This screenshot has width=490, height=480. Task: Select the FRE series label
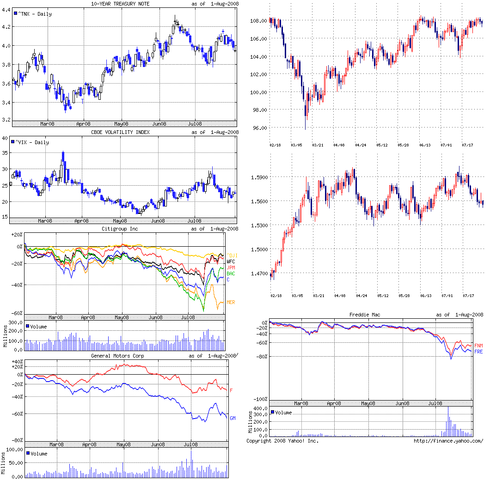pos(478,352)
